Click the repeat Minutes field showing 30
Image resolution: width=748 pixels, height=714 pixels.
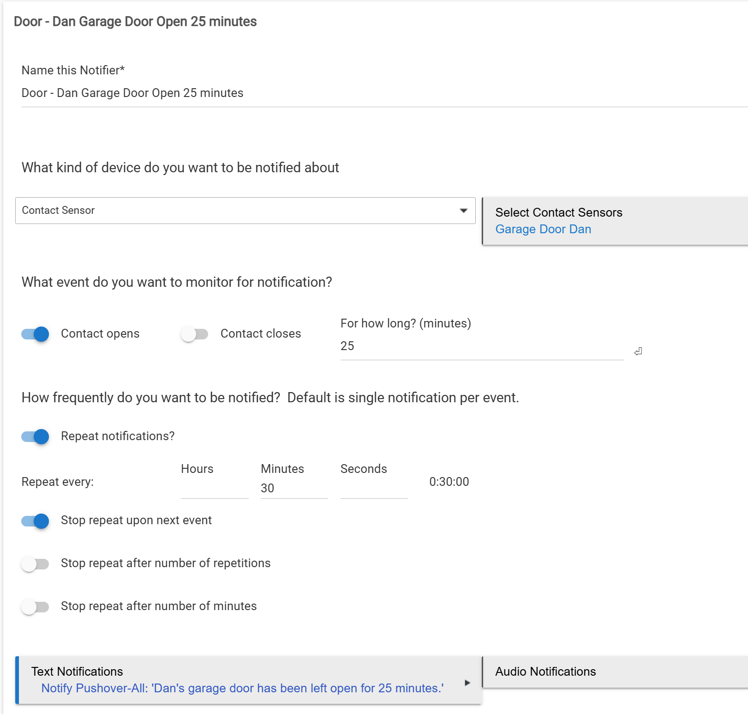pos(294,489)
